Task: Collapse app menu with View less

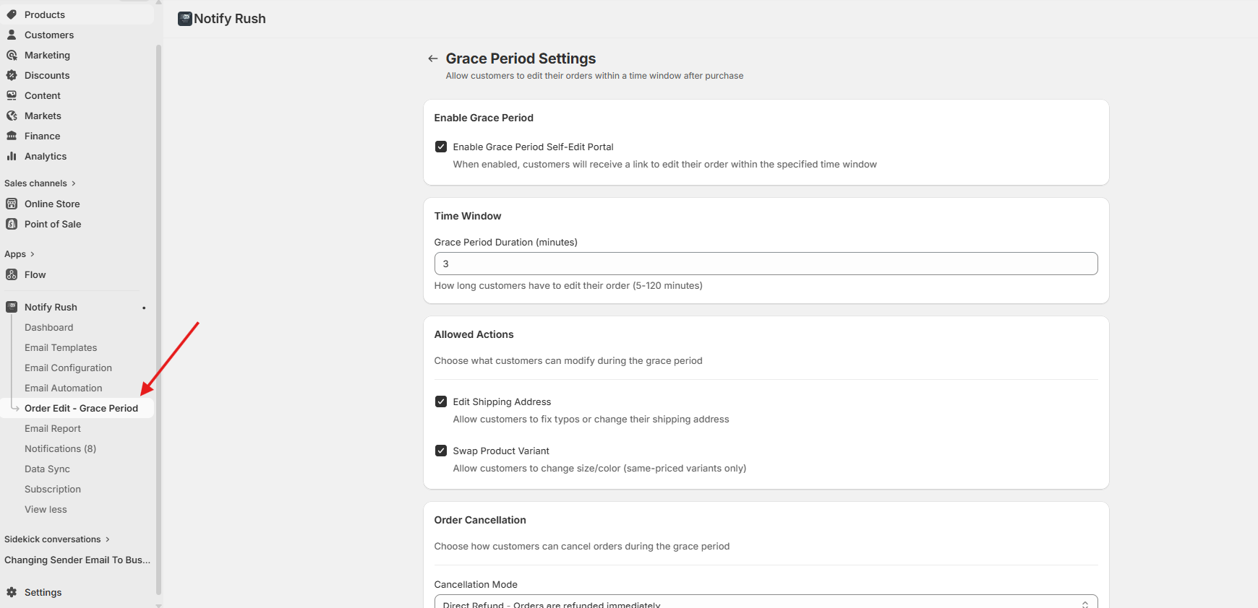Action: pos(46,509)
